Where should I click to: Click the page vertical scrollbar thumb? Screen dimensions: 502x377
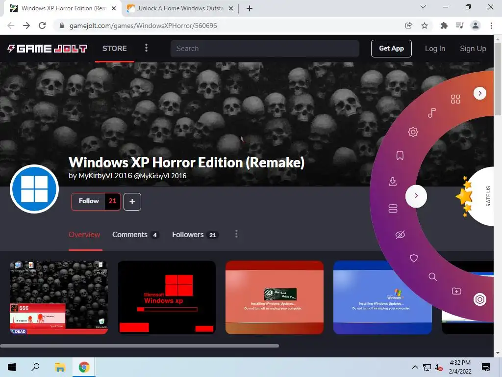click(x=498, y=79)
